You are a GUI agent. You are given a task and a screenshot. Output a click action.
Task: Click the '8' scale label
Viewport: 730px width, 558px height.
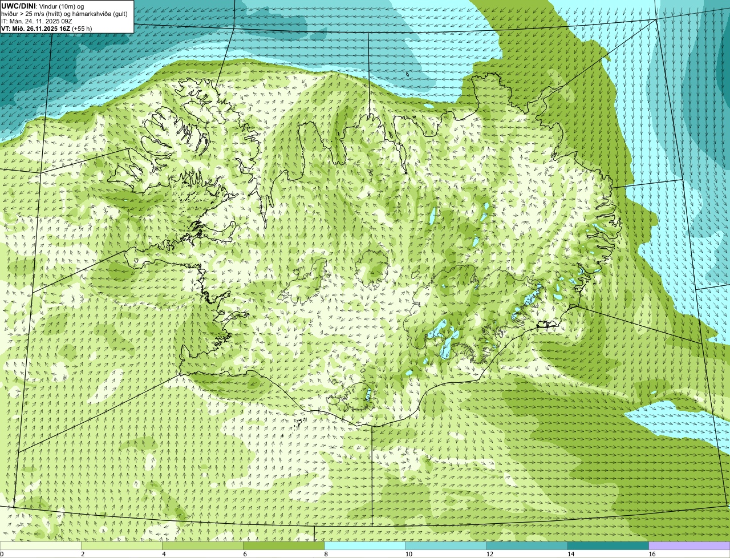pos(326,554)
